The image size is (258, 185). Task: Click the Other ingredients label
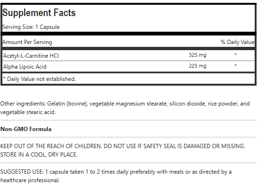pyautogui.click(x=23, y=104)
